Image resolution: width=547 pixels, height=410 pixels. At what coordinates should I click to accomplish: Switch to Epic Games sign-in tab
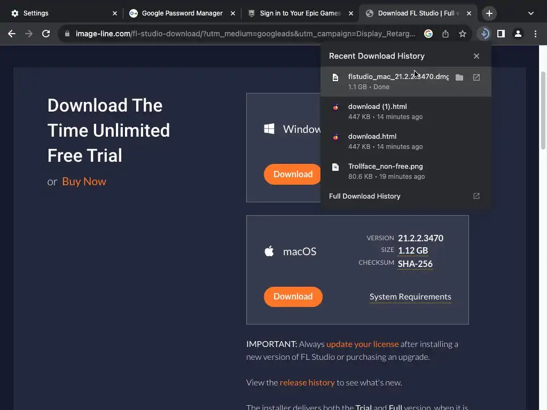tap(300, 13)
